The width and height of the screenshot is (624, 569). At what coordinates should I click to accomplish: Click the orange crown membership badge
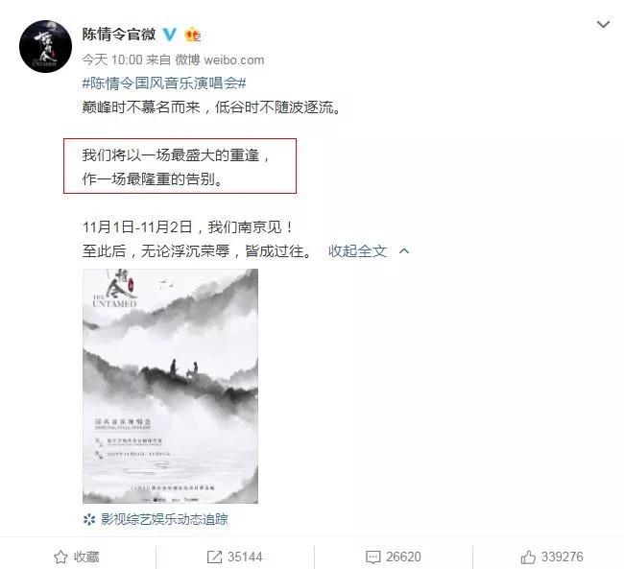coord(193,35)
